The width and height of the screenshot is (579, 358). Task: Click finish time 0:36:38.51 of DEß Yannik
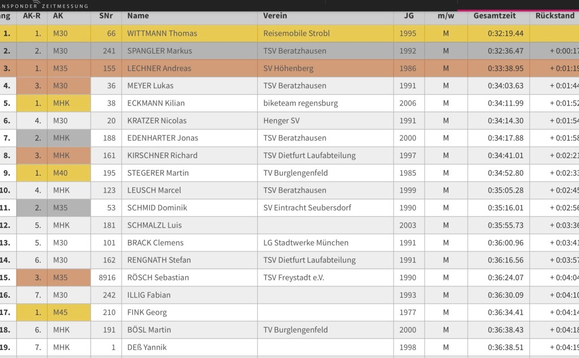pyautogui.click(x=505, y=347)
